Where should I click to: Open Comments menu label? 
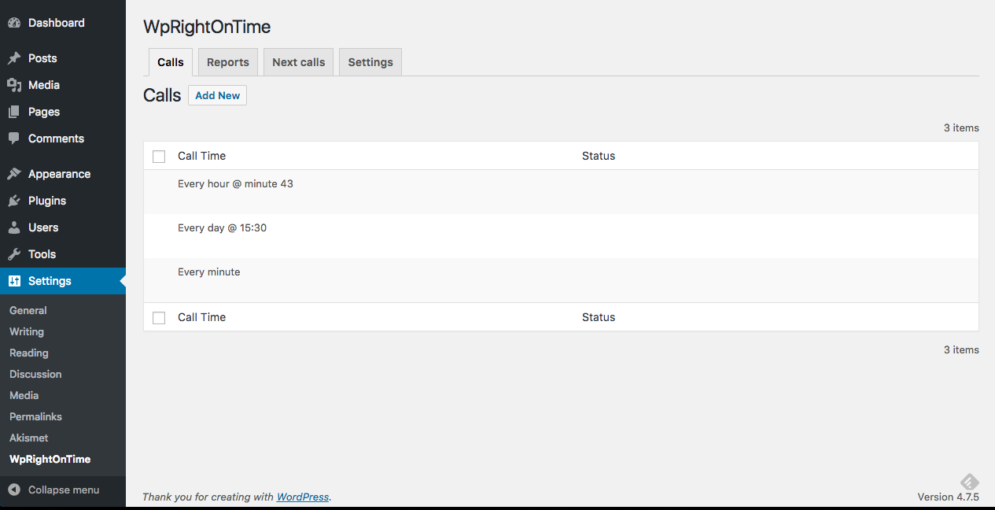point(56,139)
